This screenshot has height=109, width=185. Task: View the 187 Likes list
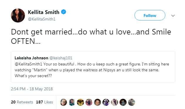(x=44, y=102)
